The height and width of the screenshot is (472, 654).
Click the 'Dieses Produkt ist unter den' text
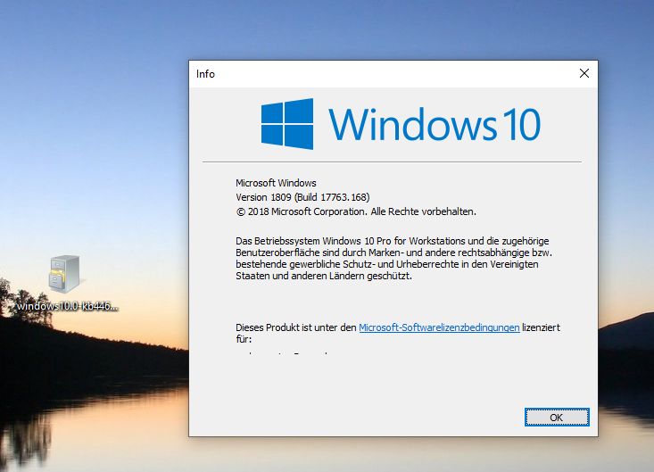pyautogui.click(x=295, y=327)
